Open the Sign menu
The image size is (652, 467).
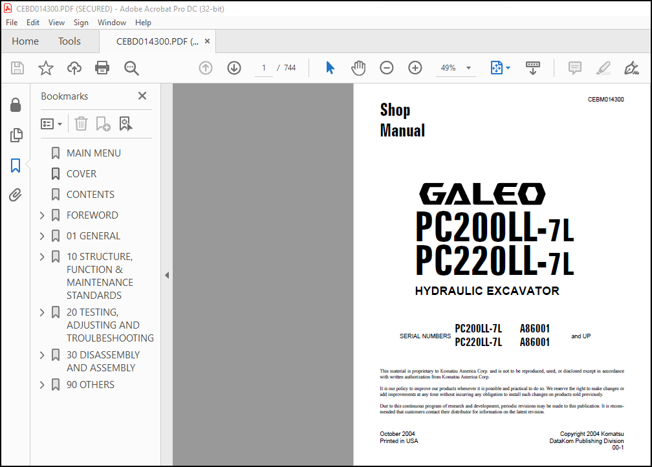[81, 23]
